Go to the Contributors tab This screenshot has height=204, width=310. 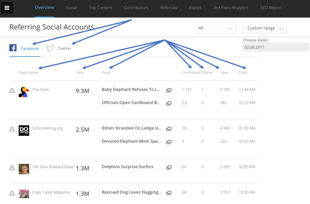tap(136, 8)
